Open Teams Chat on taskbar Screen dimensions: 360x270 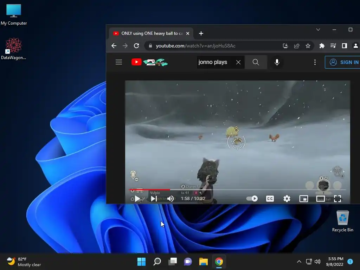[188, 262]
